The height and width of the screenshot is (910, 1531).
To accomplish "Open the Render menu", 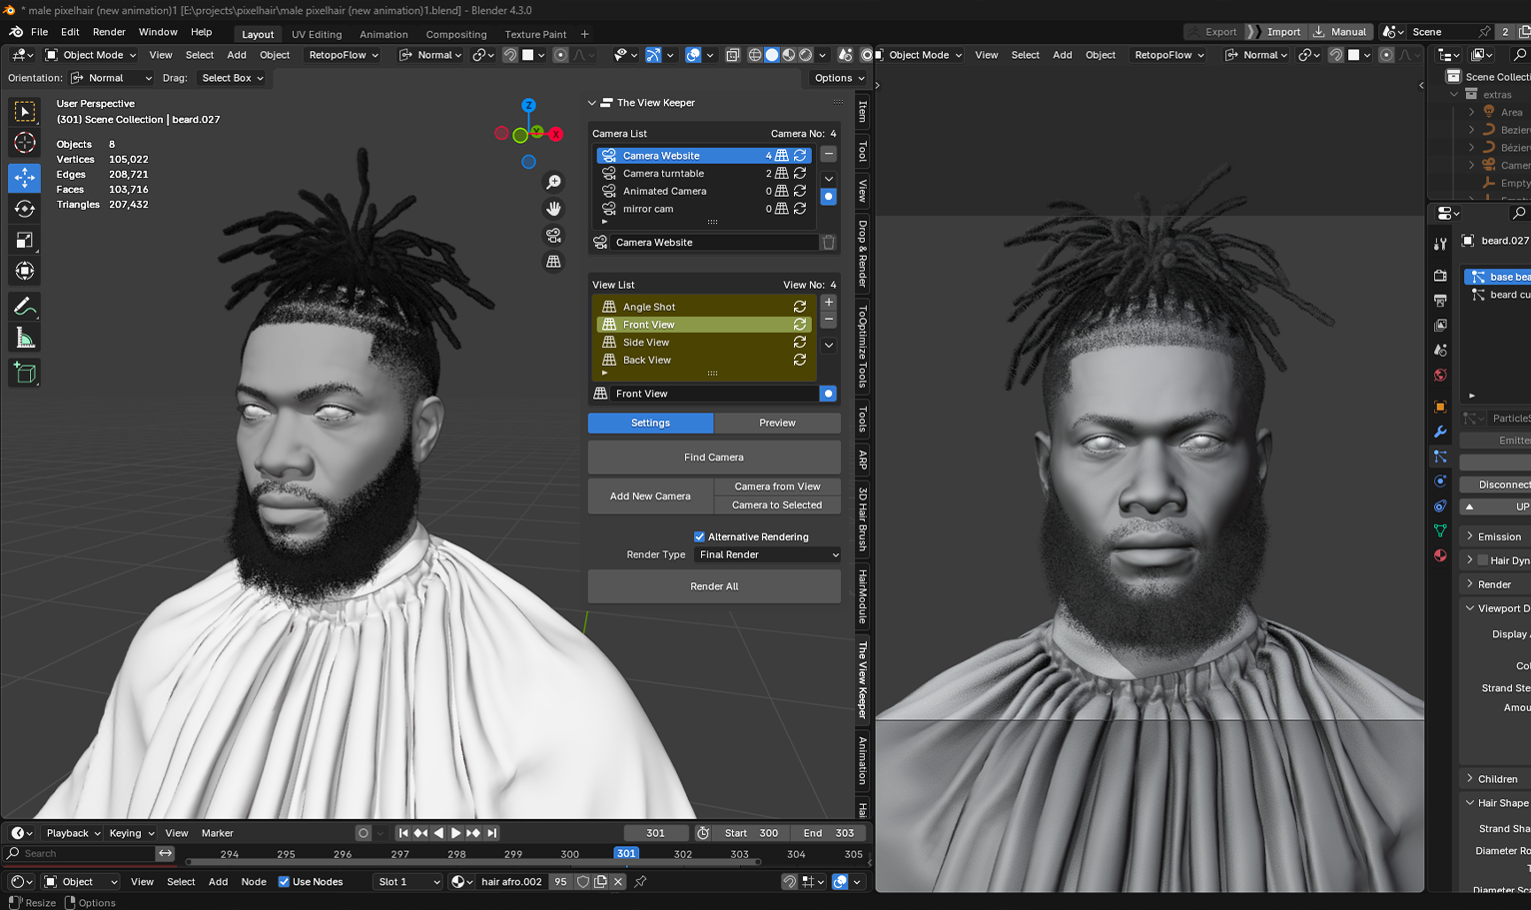I will tap(109, 32).
